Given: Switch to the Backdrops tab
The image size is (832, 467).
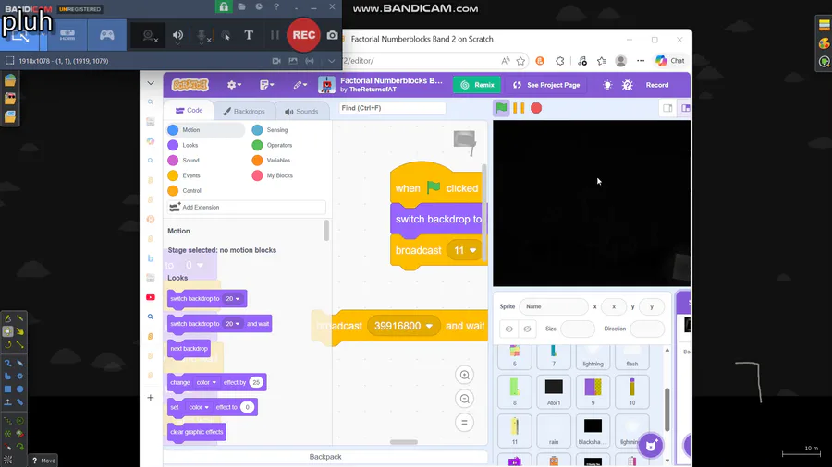Looking at the screenshot, I should 244,111.
